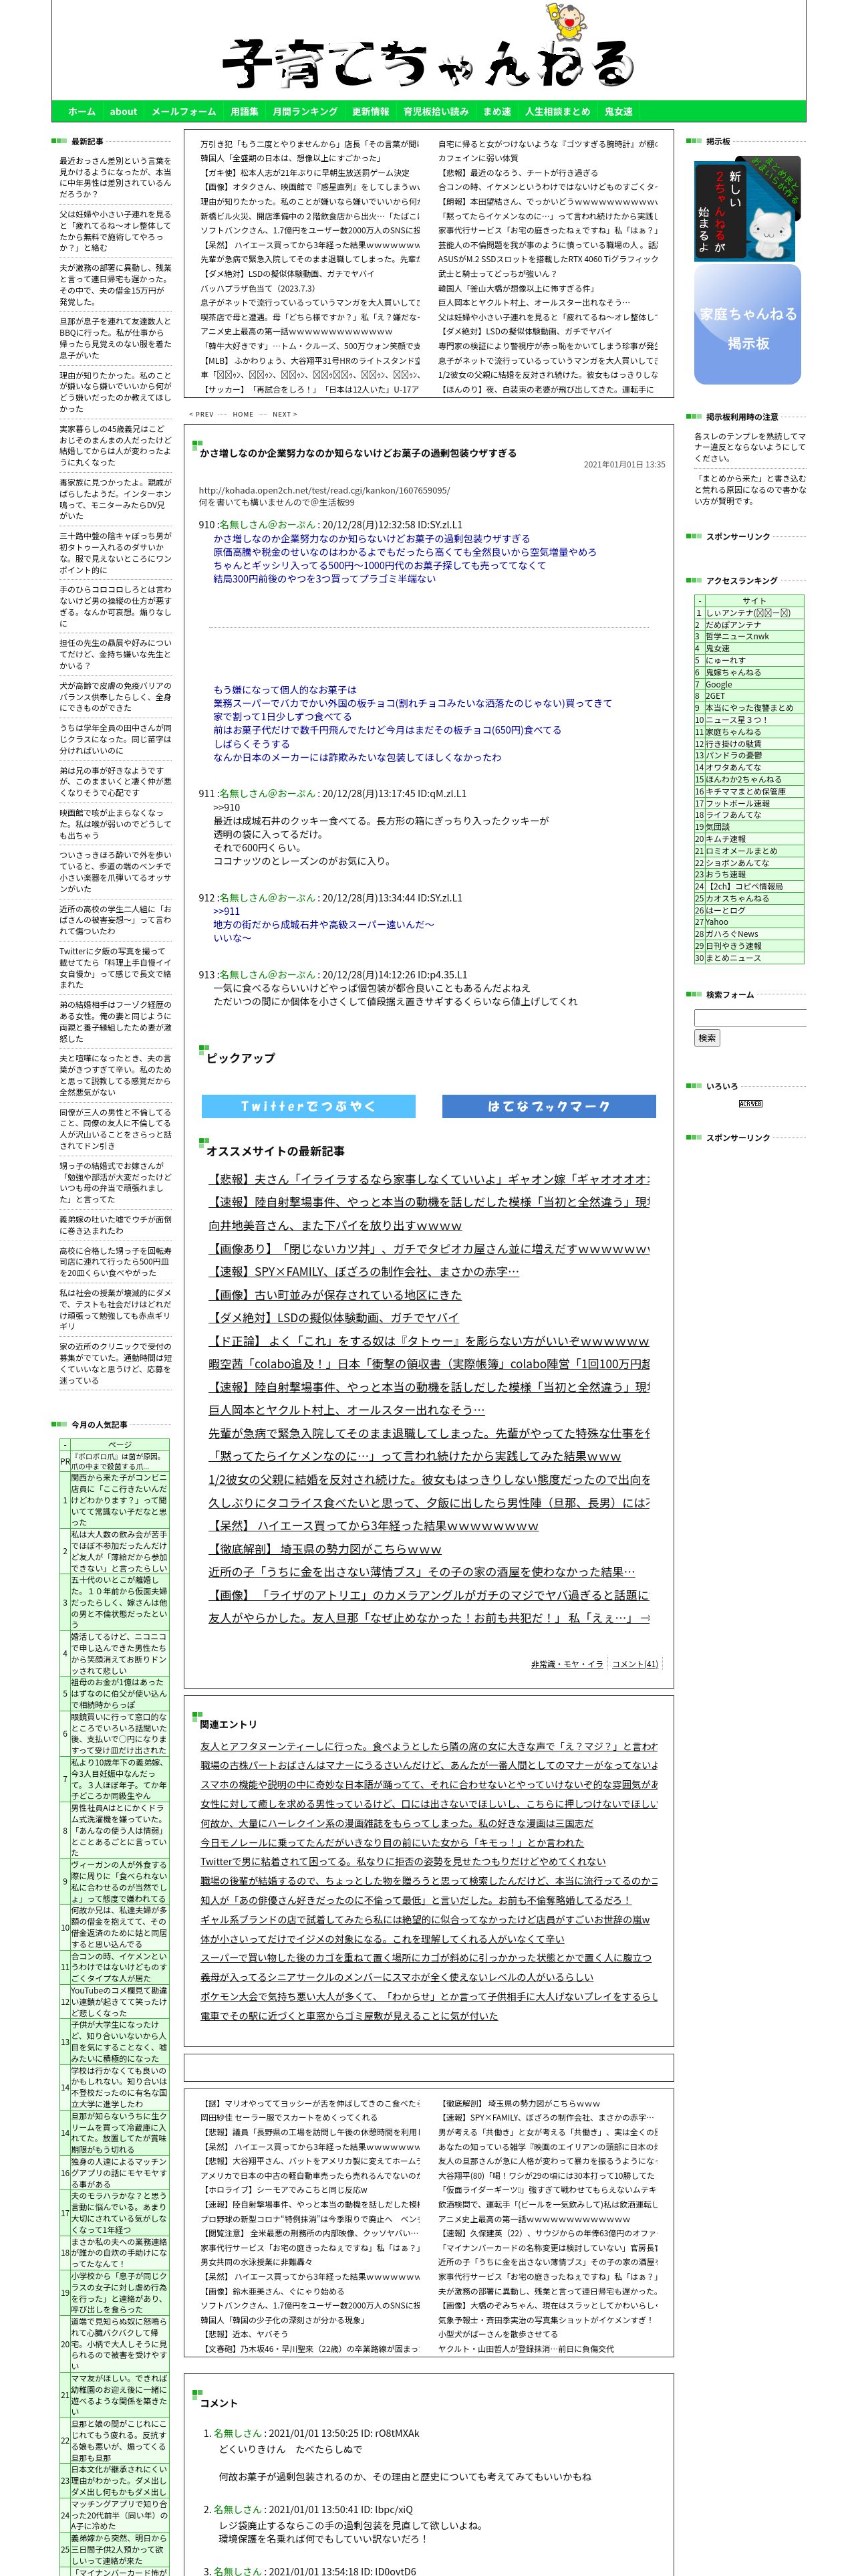Open recent post 実家暮らしの45歳義兄

point(115,446)
